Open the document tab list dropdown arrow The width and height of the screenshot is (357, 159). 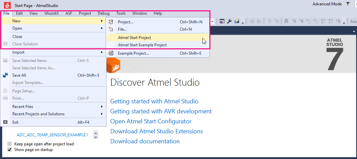pos(354,31)
